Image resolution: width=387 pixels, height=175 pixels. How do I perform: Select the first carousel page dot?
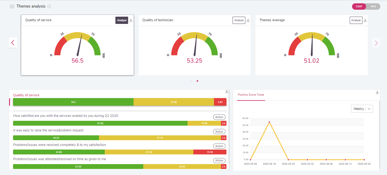pyautogui.click(x=192, y=81)
